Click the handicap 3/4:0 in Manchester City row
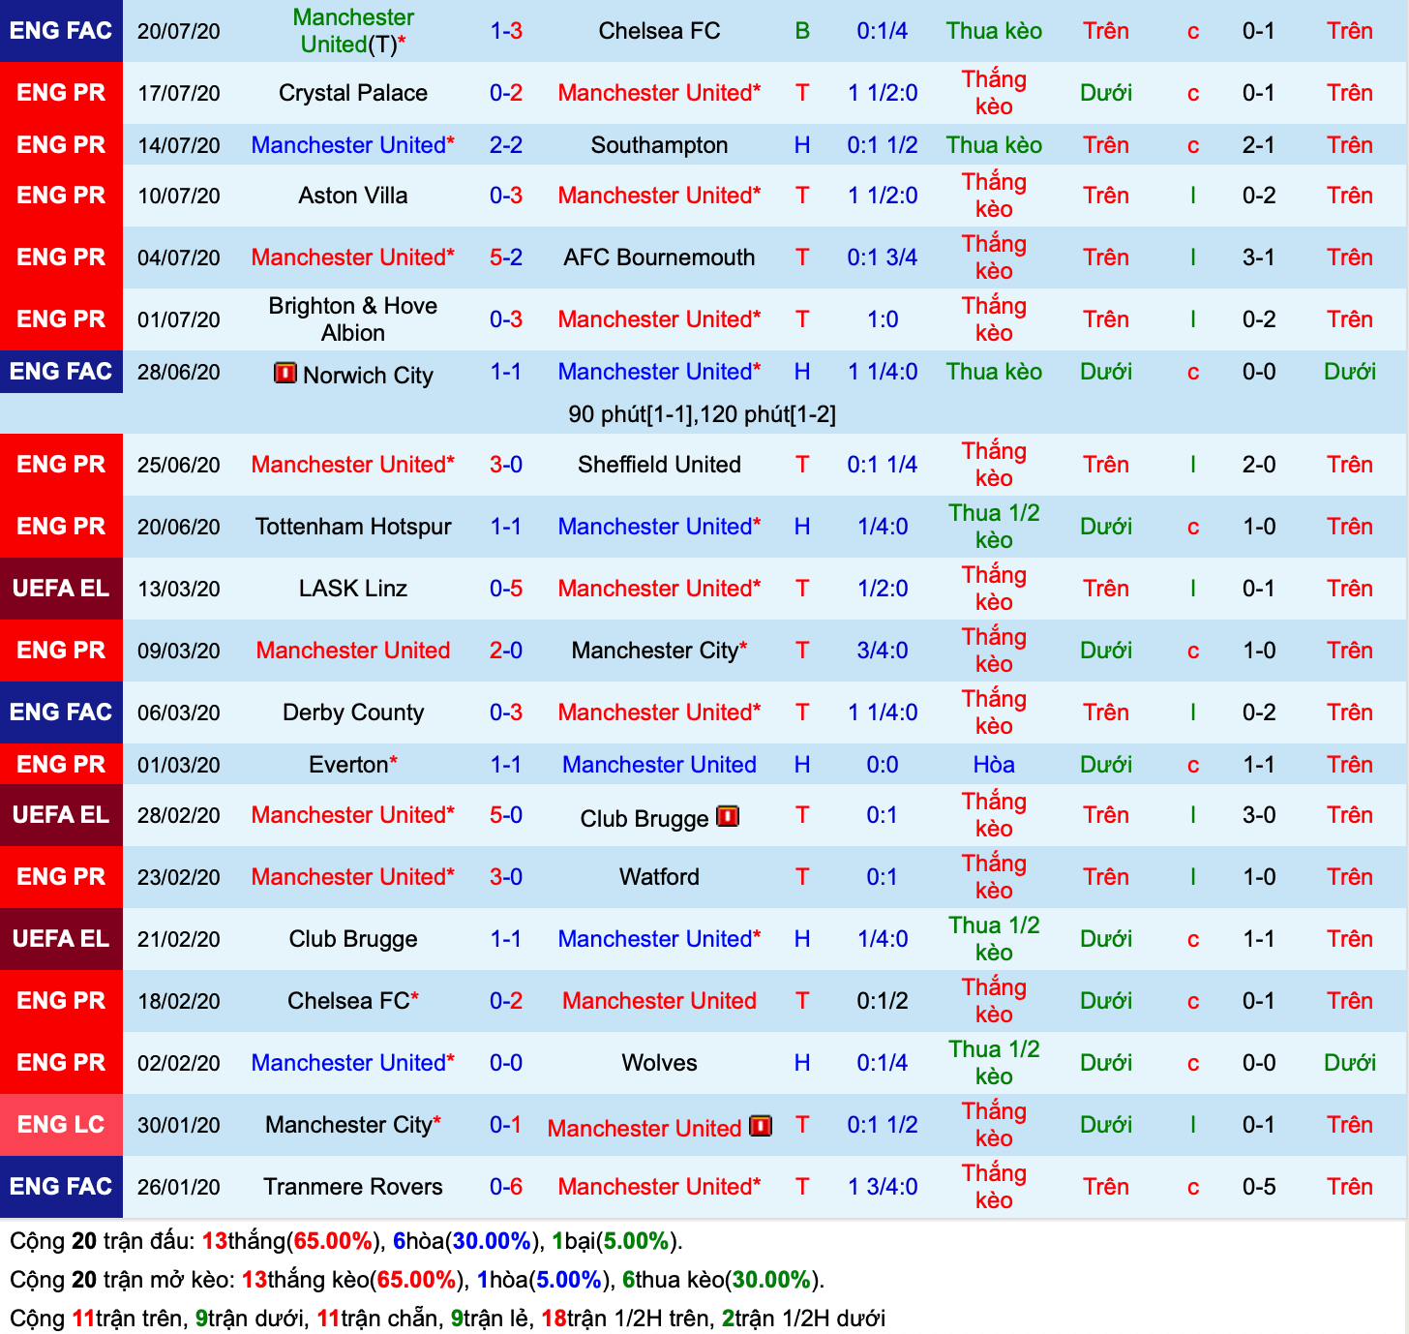 [883, 651]
